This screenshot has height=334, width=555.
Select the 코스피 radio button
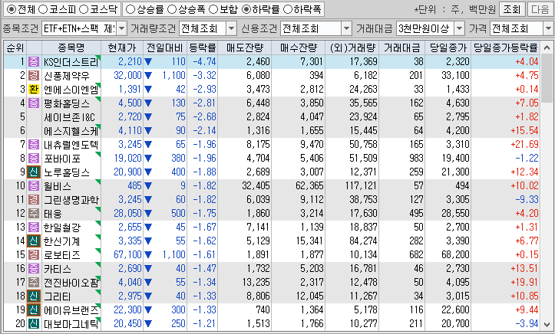[x=42, y=9]
